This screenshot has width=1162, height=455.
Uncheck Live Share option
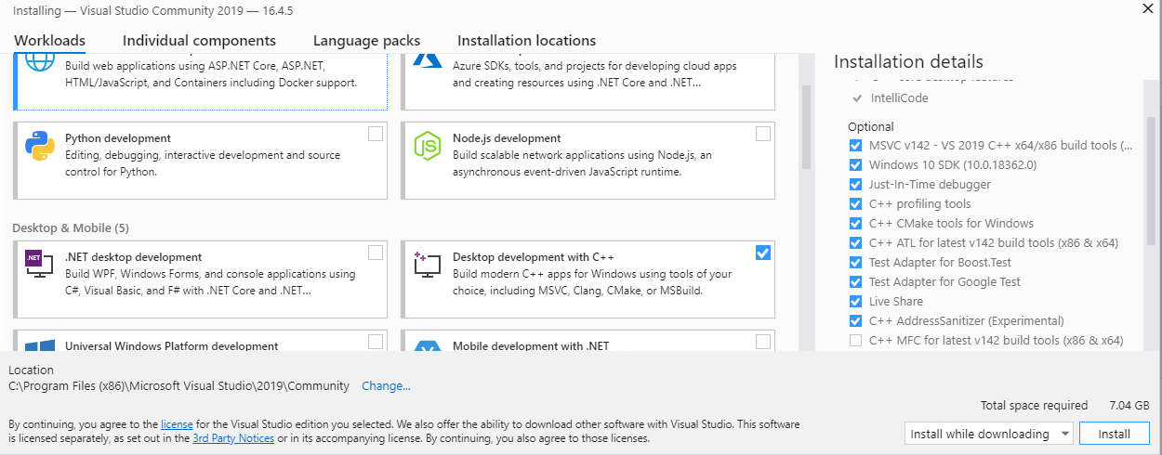[855, 302]
